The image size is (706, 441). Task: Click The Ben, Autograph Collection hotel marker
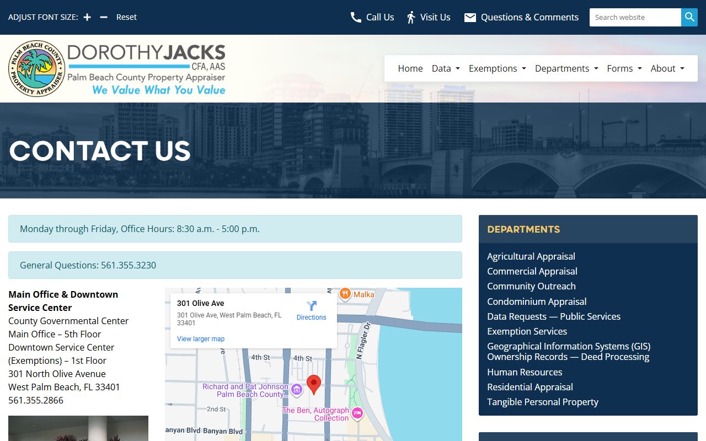tap(357, 413)
